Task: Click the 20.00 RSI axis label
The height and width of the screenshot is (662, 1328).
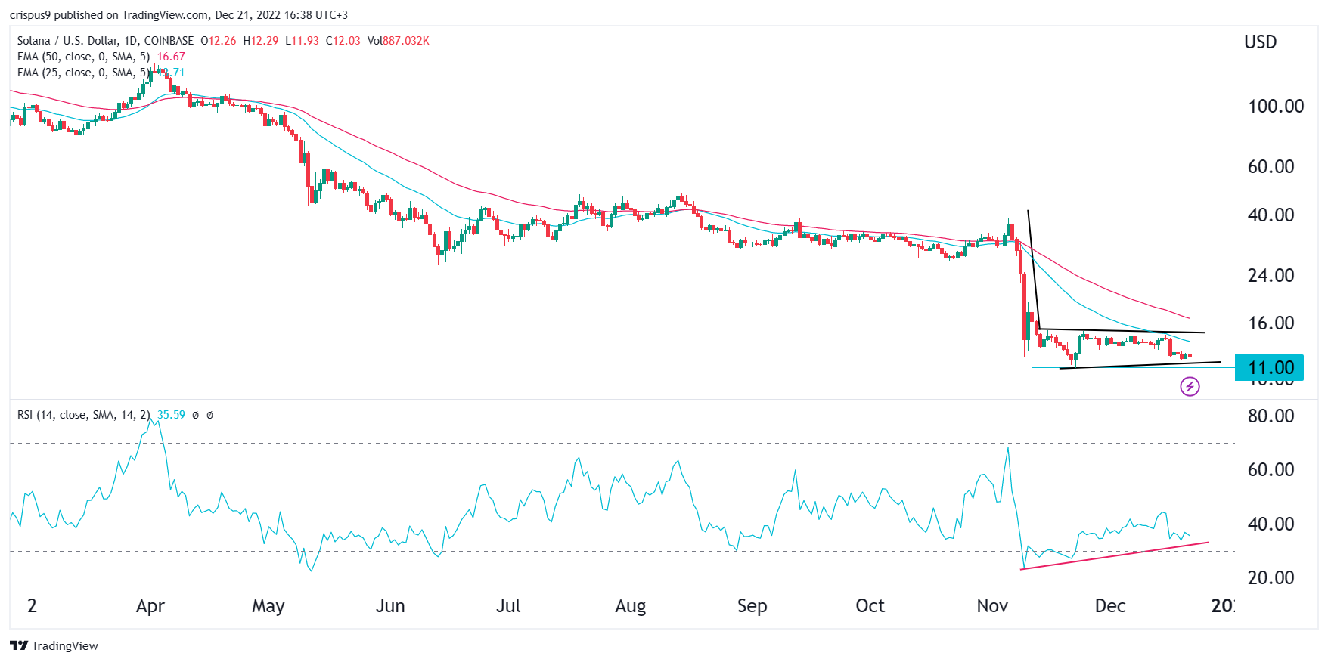Action: (1271, 578)
